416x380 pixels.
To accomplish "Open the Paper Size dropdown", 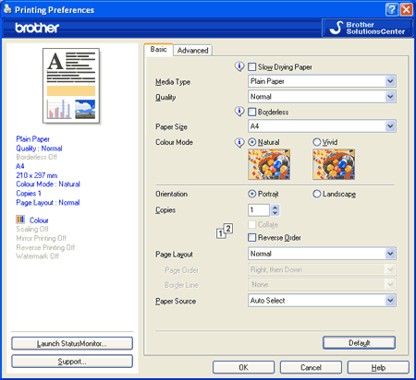I will (322, 126).
